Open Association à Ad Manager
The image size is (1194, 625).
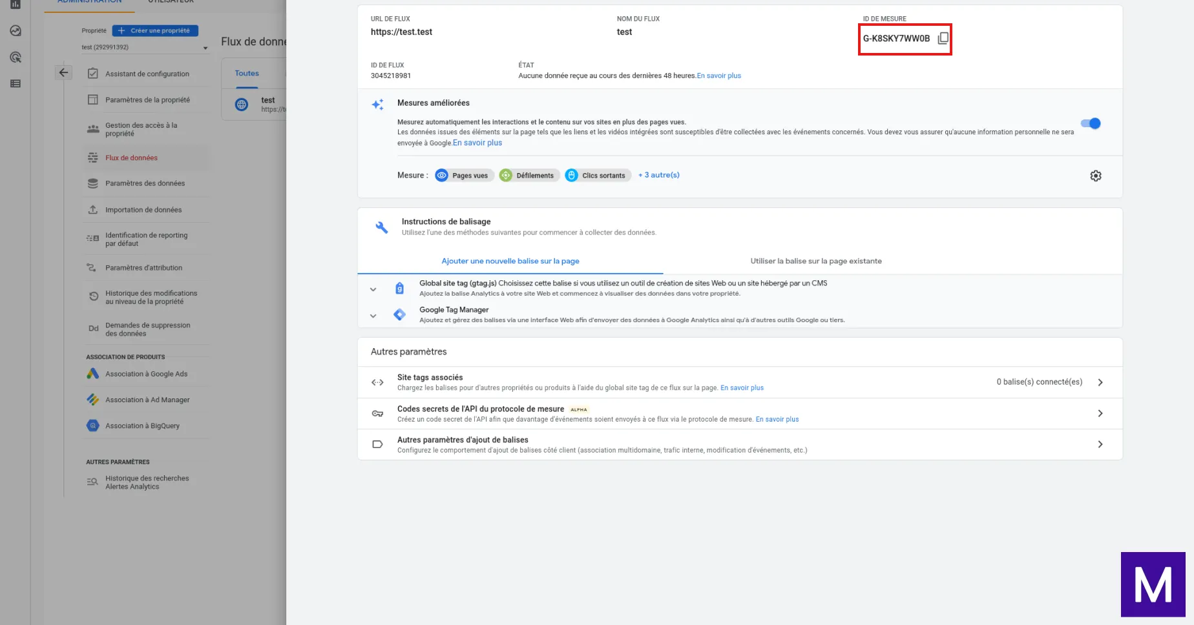147,400
